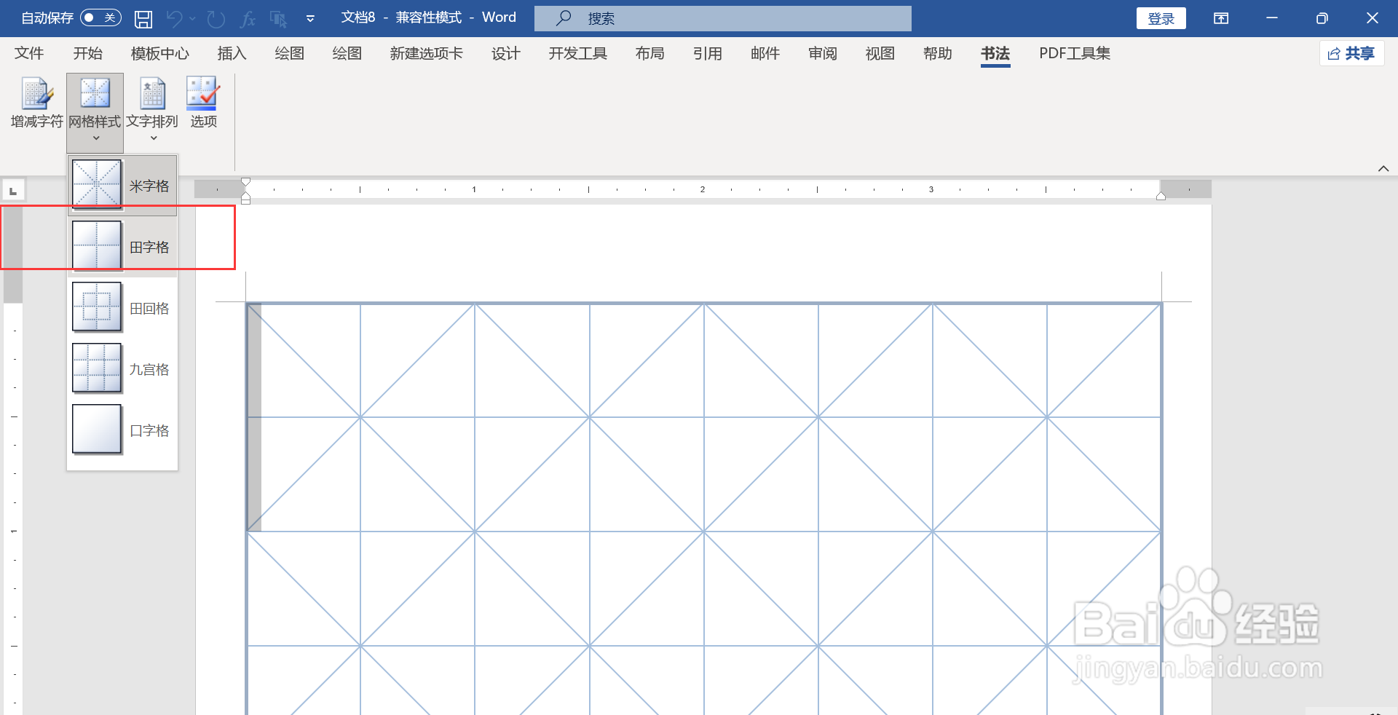Open Customize Quick Access Toolbar dropdown
This screenshot has height=715, width=1398.
pos(310,18)
